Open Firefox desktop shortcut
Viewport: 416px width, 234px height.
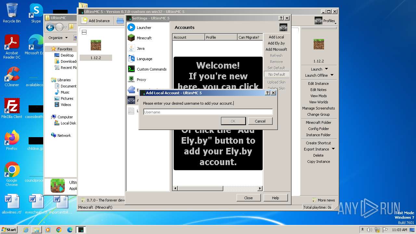(x=12, y=140)
